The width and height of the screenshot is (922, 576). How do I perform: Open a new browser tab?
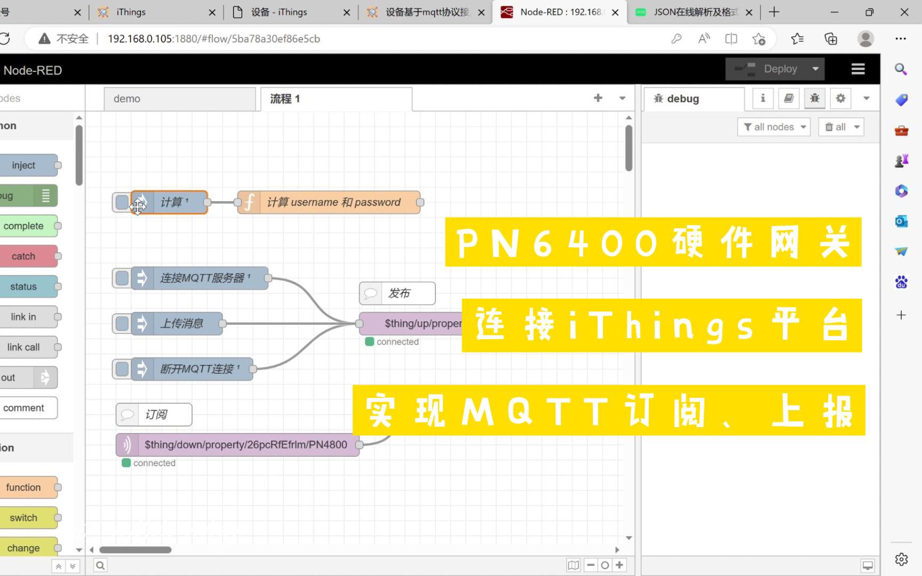click(774, 12)
